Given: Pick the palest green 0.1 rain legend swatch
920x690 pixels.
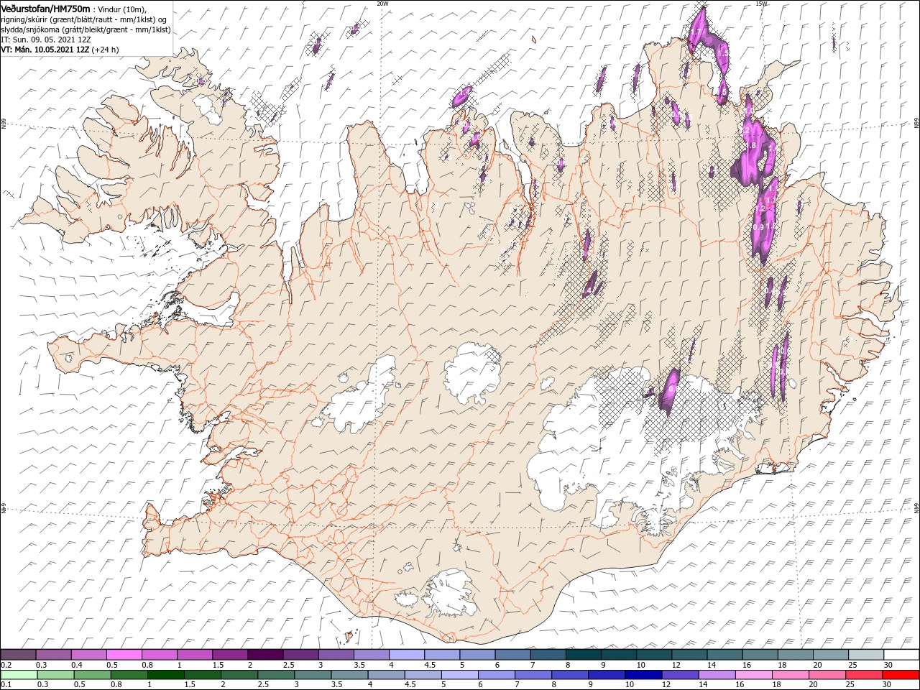Looking at the screenshot, I should click(19, 675).
